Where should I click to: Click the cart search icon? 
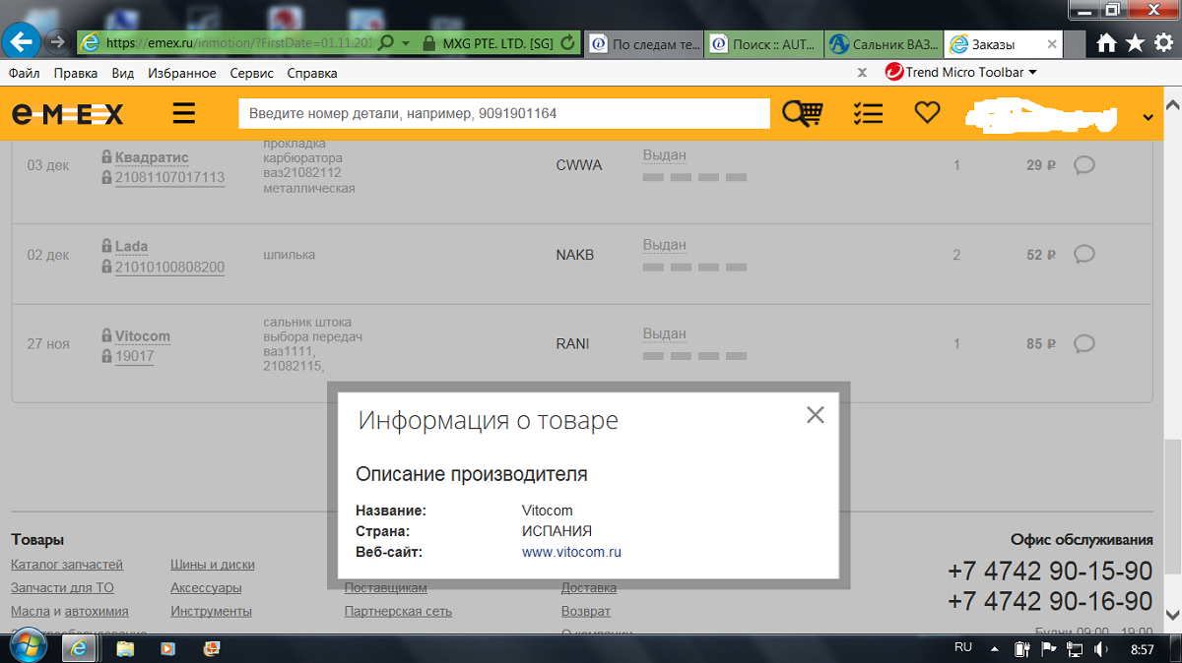(x=802, y=114)
